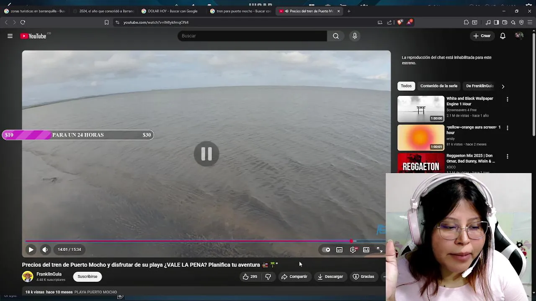Image resolution: width=536 pixels, height=301 pixels.
Task: Open the Reggaeton Mix 2025 thumbnail
Action: [x=421, y=163]
